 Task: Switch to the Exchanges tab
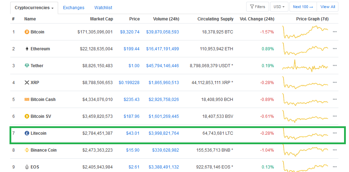coord(74,8)
